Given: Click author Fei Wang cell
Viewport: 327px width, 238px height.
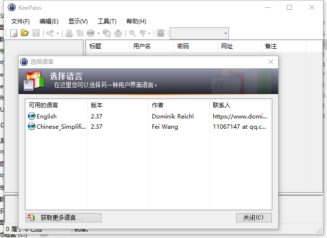Looking at the screenshot, I should click(165, 127).
